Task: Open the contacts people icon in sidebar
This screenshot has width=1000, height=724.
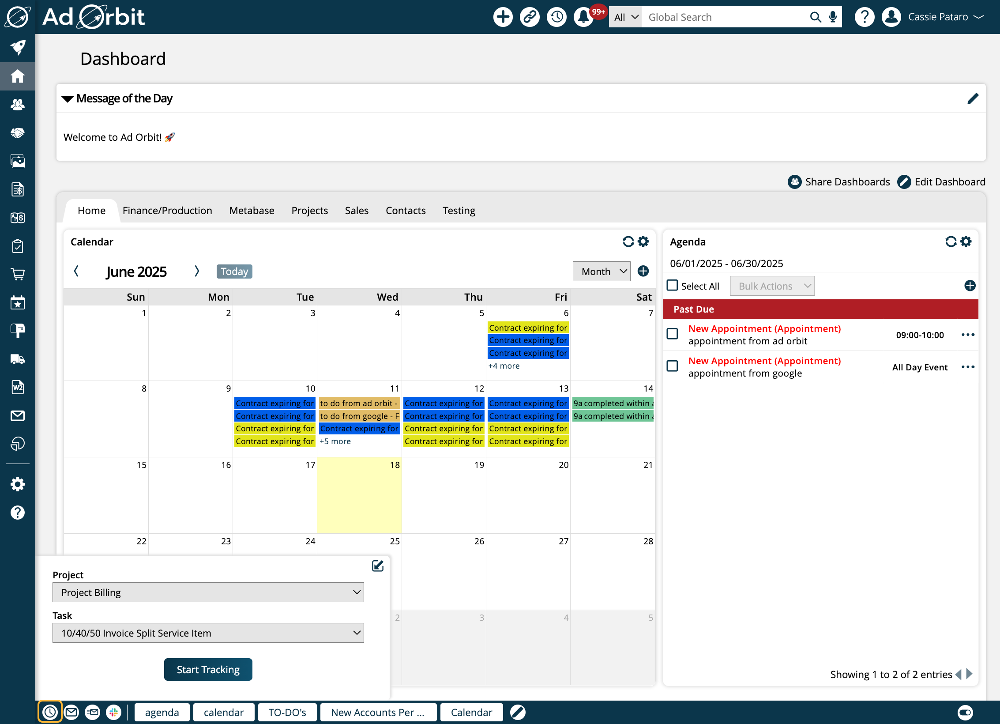Action: click(x=18, y=105)
